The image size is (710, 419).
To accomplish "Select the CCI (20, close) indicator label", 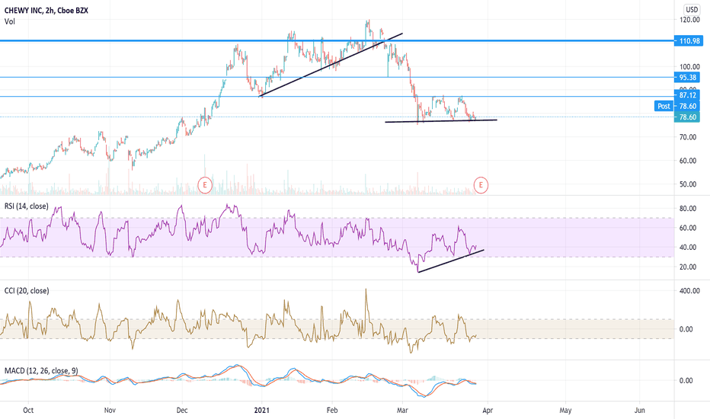I will pos(27,291).
